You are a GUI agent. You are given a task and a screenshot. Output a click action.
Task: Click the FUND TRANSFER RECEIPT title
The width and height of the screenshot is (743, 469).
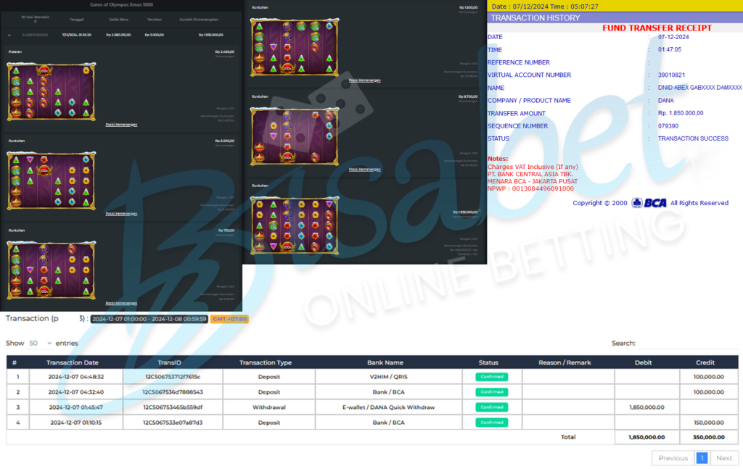tap(657, 28)
